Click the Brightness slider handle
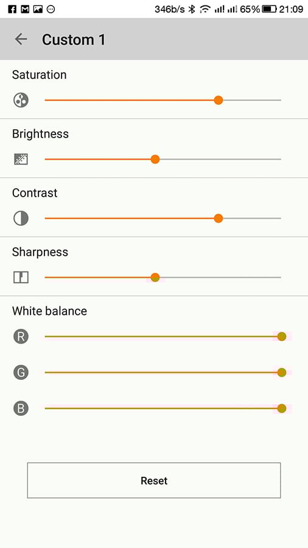 tap(155, 160)
